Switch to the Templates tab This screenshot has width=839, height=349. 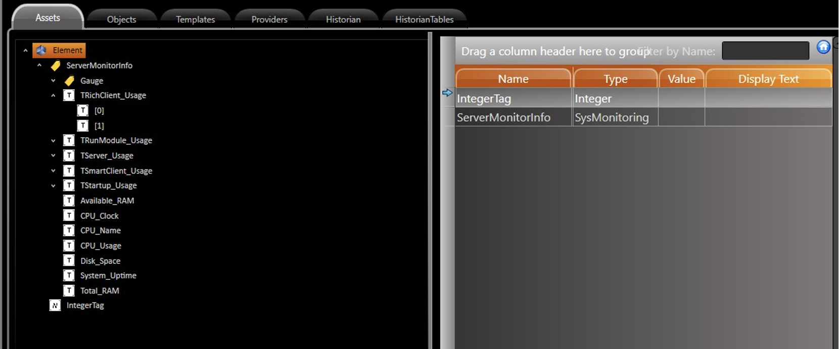tap(195, 19)
